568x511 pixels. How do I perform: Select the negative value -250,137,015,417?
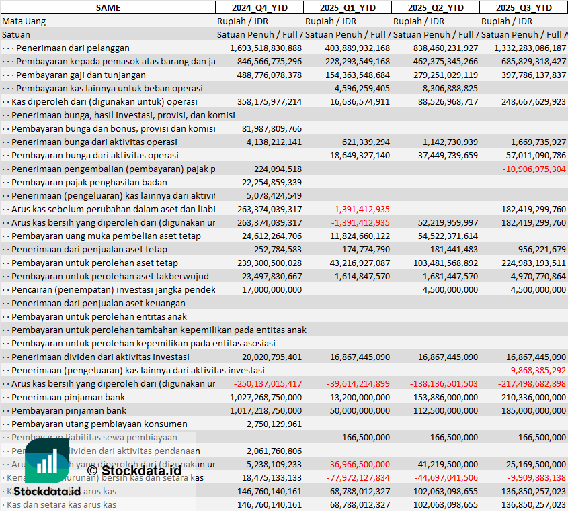267,383
